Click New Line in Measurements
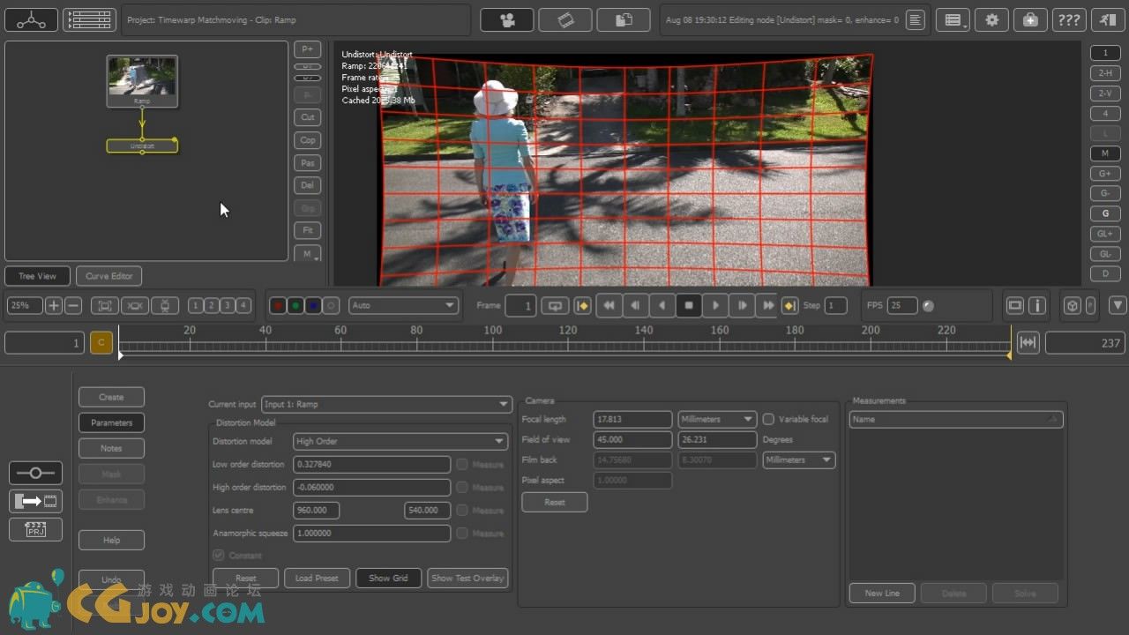This screenshot has width=1129, height=635. (882, 594)
